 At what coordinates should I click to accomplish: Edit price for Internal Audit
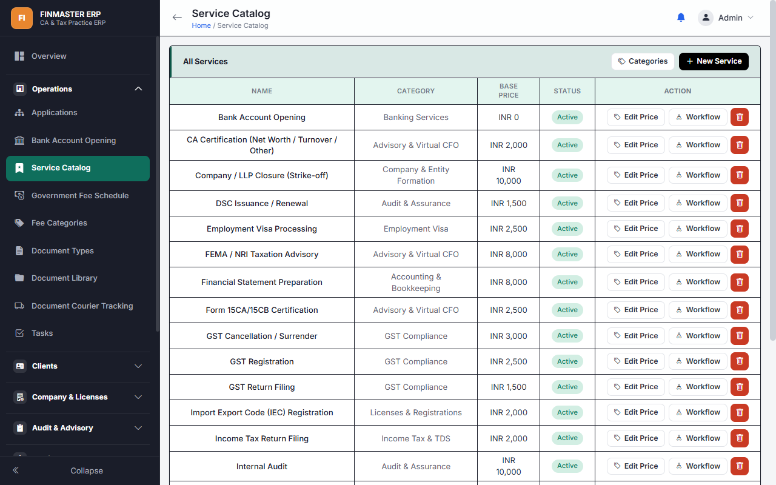(635, 466)
